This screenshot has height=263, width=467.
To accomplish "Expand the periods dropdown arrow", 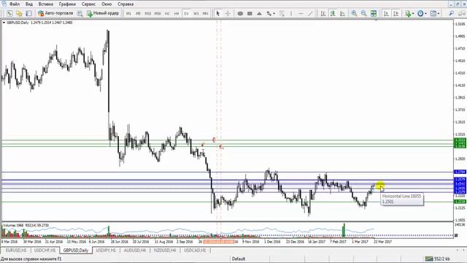I will tap(425, 14).
